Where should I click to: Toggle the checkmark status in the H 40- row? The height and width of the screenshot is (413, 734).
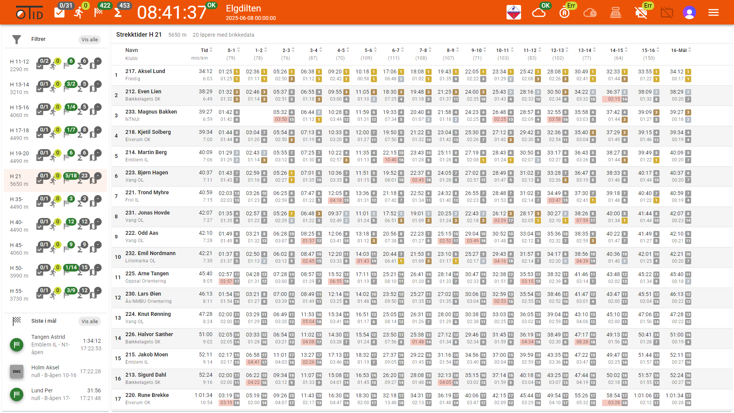[40, 226]
